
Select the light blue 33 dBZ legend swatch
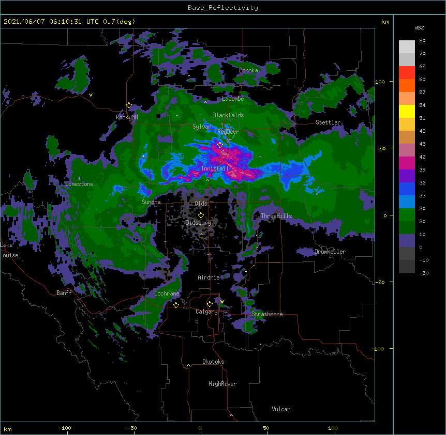point(407,202)
